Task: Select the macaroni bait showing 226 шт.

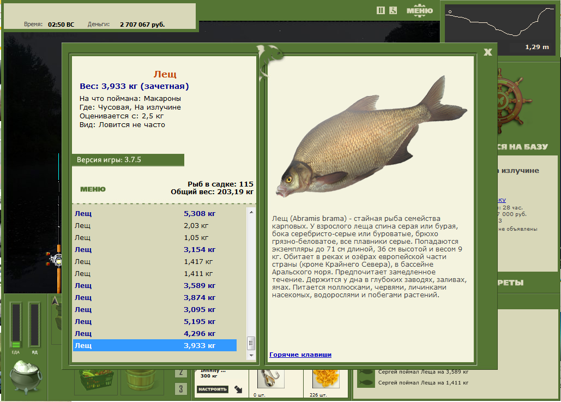Action: point(325,380)
